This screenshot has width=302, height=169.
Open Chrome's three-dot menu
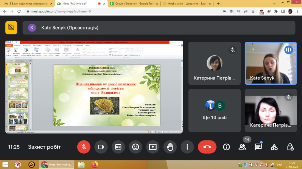point(297,11)
